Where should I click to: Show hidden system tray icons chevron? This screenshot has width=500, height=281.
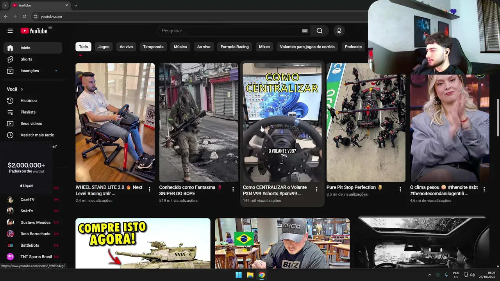click(x=430, y=275)
